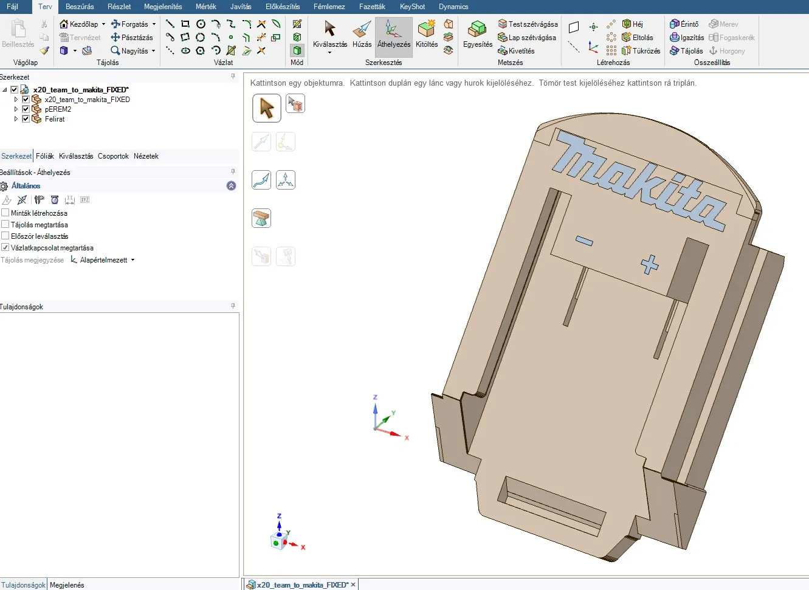Click the Kivetítés project button

pos(516,51)
